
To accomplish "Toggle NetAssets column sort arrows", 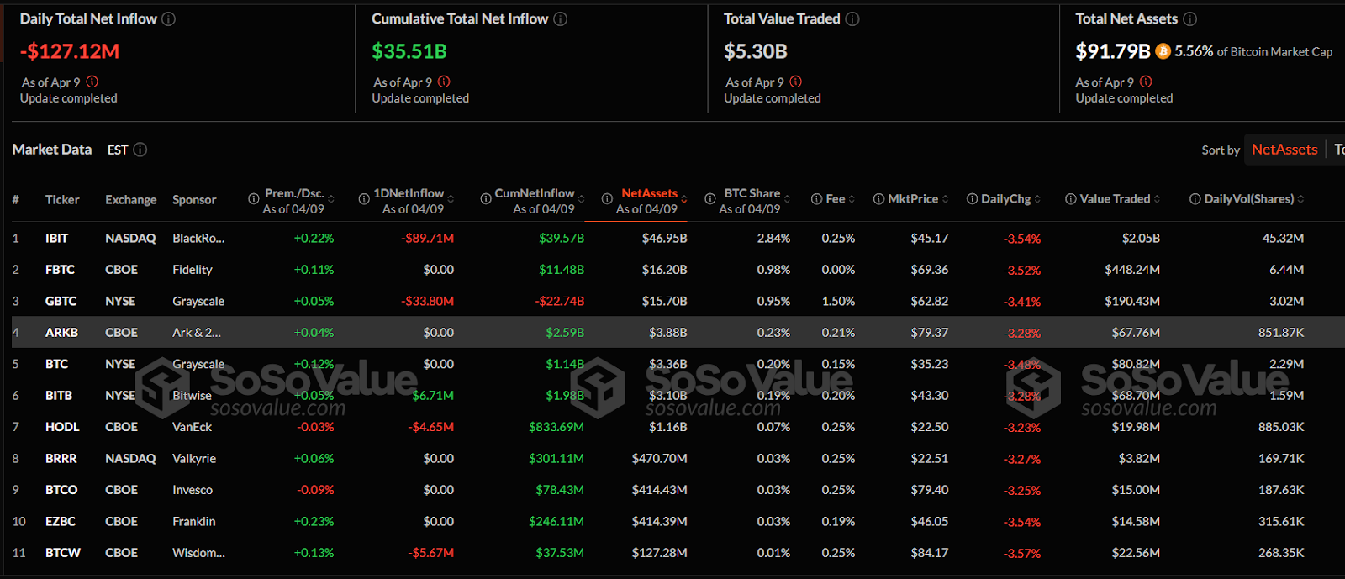I will (x=684, y=199).
